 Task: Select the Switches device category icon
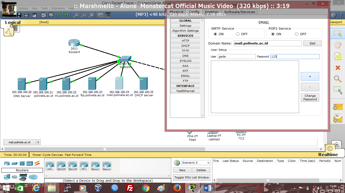tap(14, 163)
